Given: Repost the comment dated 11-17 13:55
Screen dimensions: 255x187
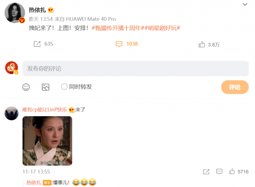Looking at the screenshot, I should (206, 172).
